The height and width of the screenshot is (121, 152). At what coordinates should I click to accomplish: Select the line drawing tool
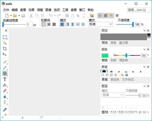click(x=5, y=68)
